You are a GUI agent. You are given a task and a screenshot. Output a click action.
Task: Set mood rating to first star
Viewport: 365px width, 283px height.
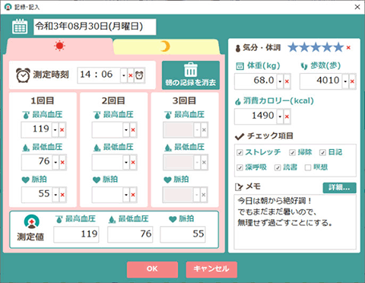tap(293, 47)
